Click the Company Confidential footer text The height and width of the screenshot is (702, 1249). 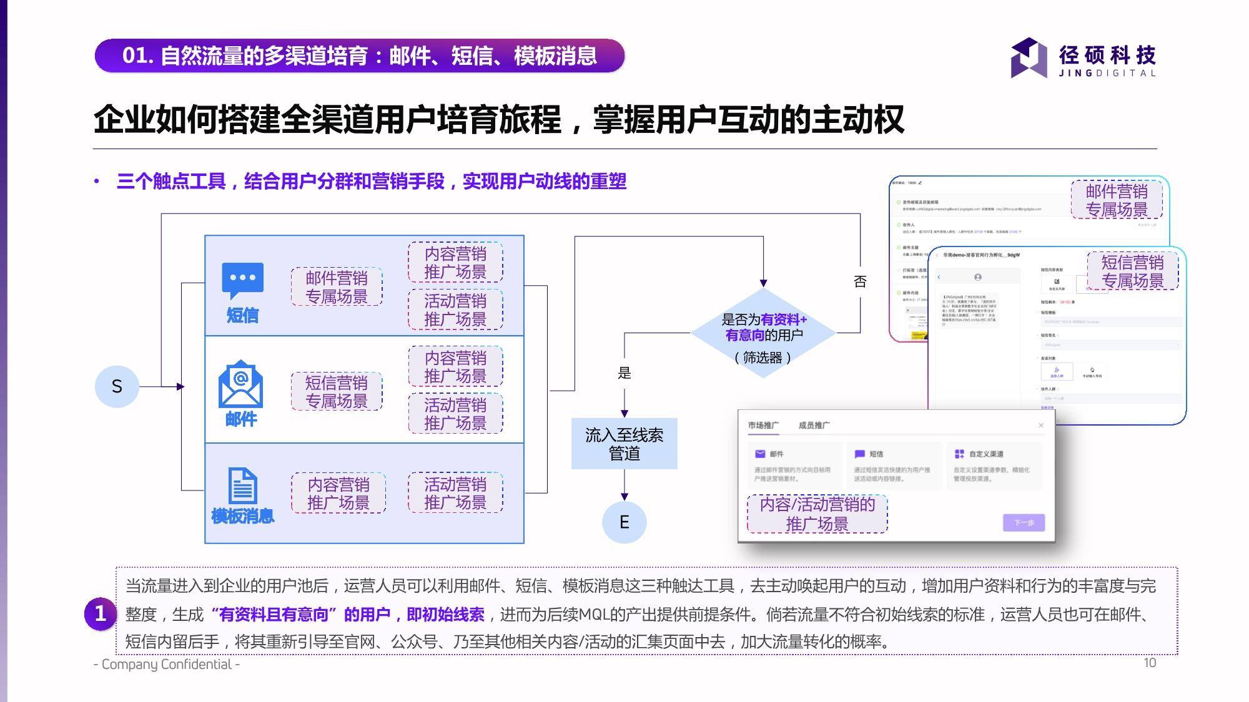tap(167, 665)
